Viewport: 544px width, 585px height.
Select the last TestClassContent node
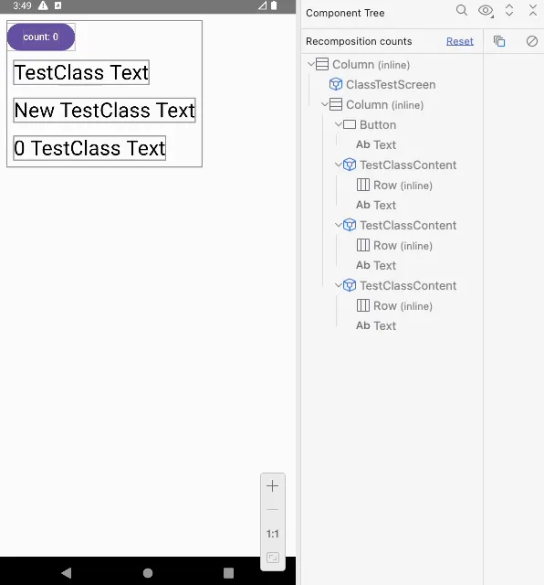(x=408, y=286)
